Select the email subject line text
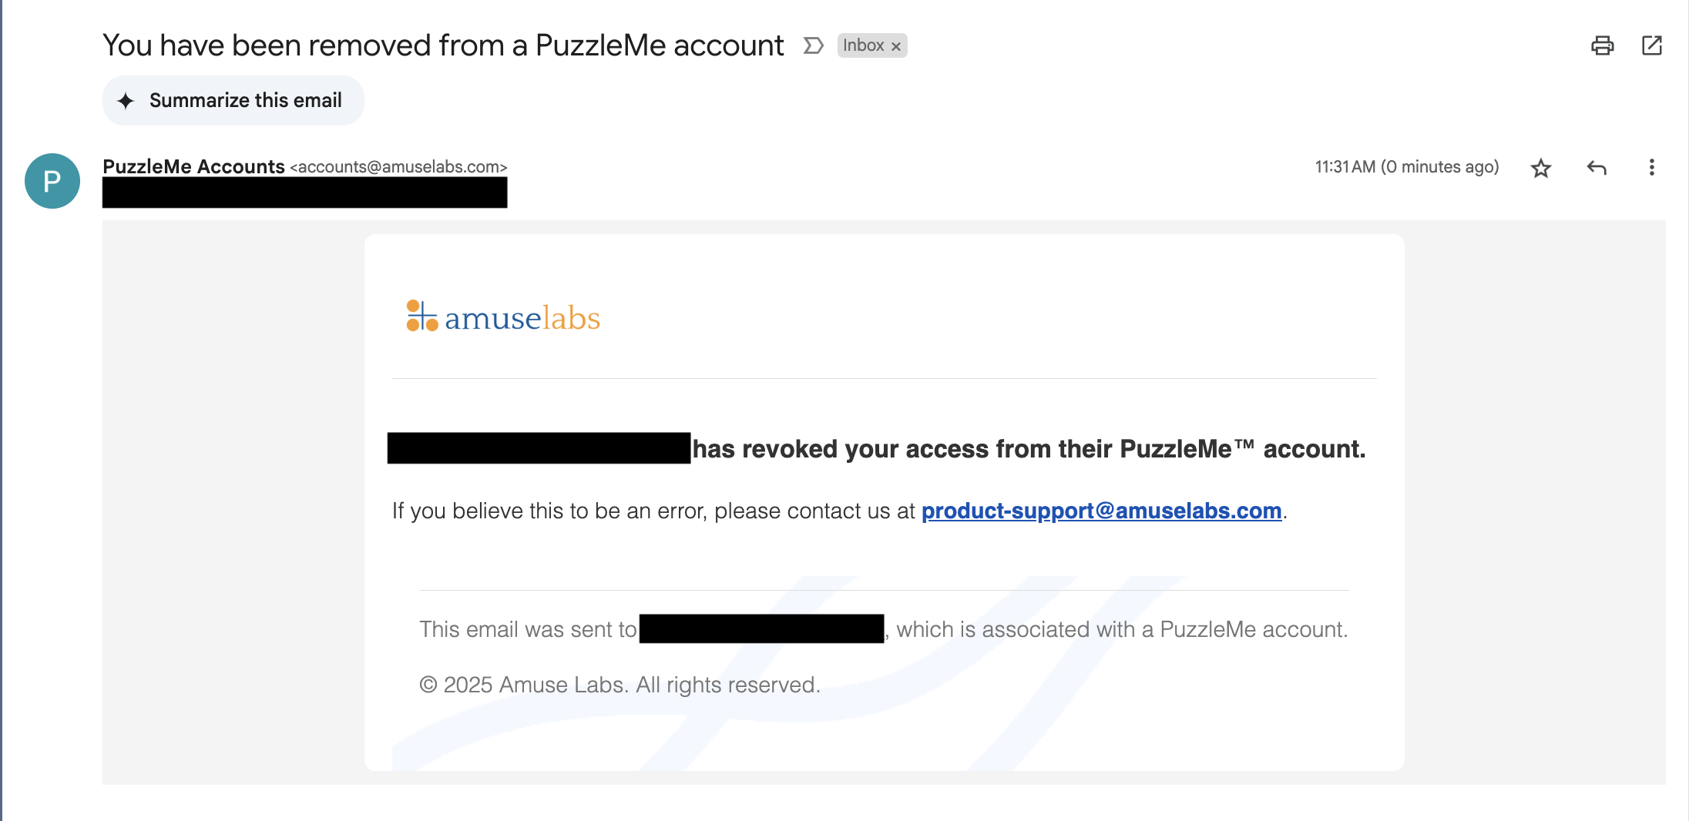The image size is (1689, 821). (443, 45)
